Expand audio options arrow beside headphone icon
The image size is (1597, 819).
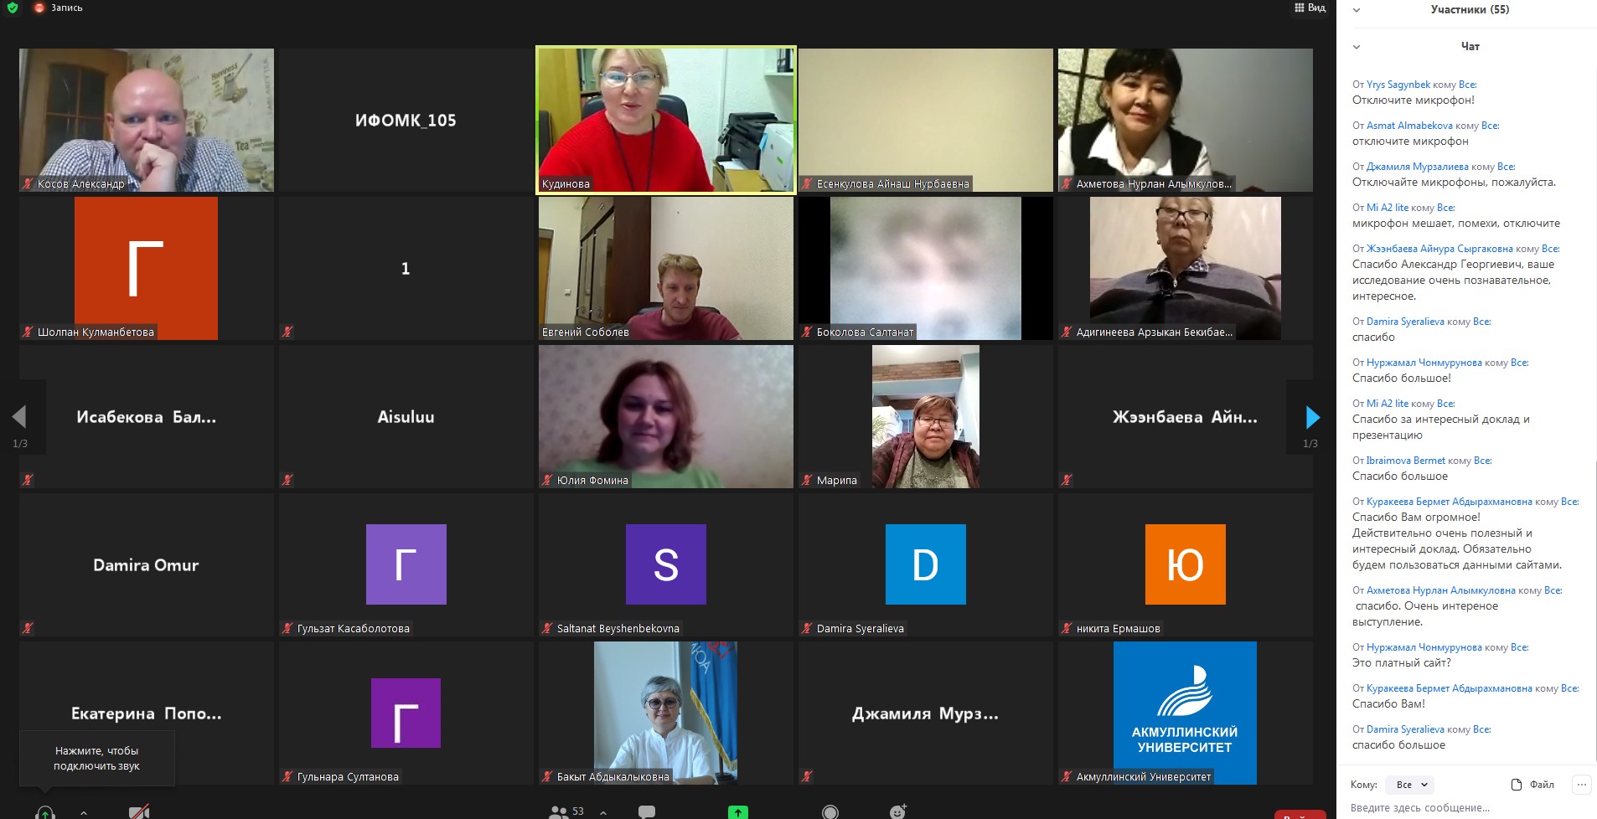(84, 811)
